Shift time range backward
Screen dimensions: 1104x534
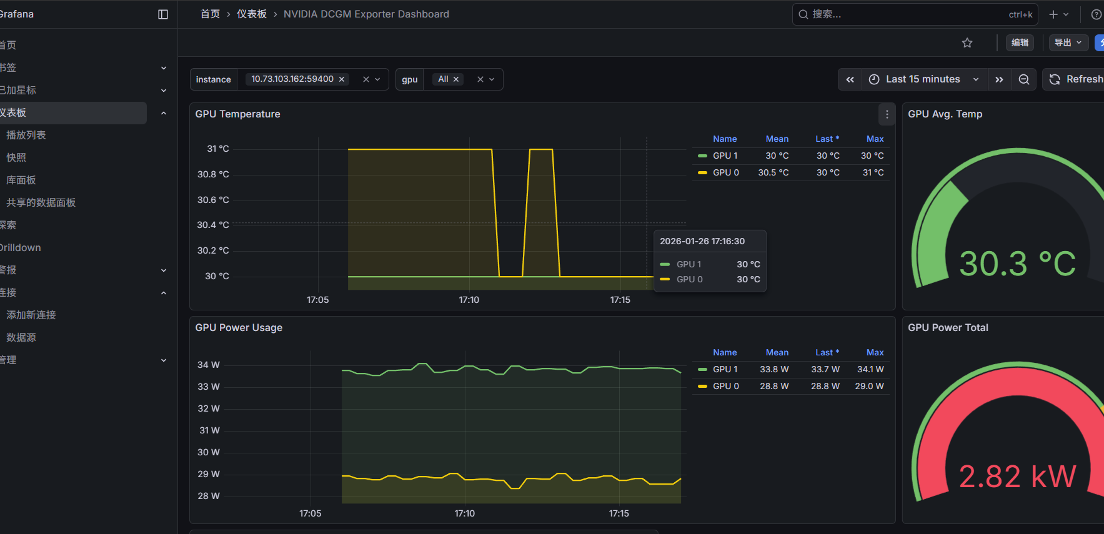pyautogui.click(x=850, y=79)
